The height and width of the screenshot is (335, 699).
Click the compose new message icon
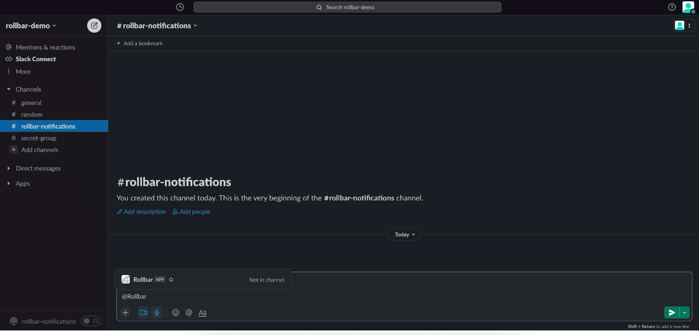point(94,26)
